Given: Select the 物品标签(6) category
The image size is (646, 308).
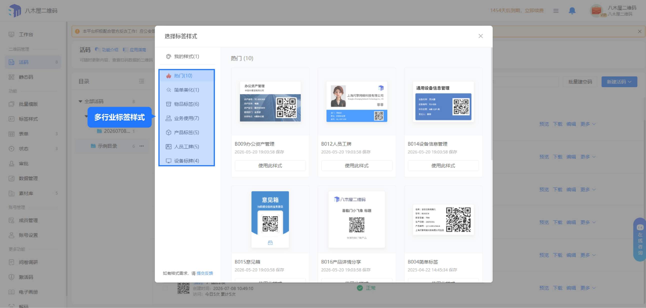Looking at the screenshot, I should (187, 104).
